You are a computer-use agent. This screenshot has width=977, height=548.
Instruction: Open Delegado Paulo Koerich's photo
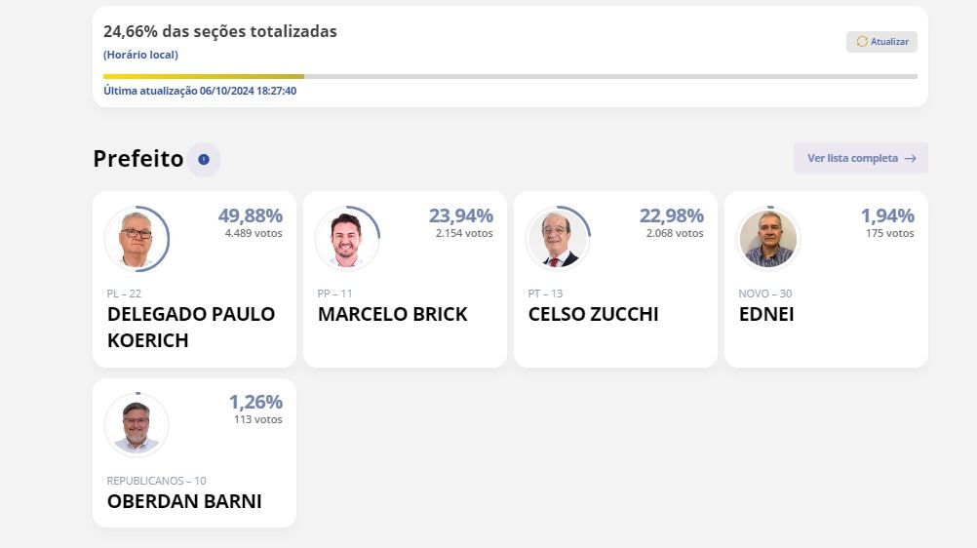137,239
